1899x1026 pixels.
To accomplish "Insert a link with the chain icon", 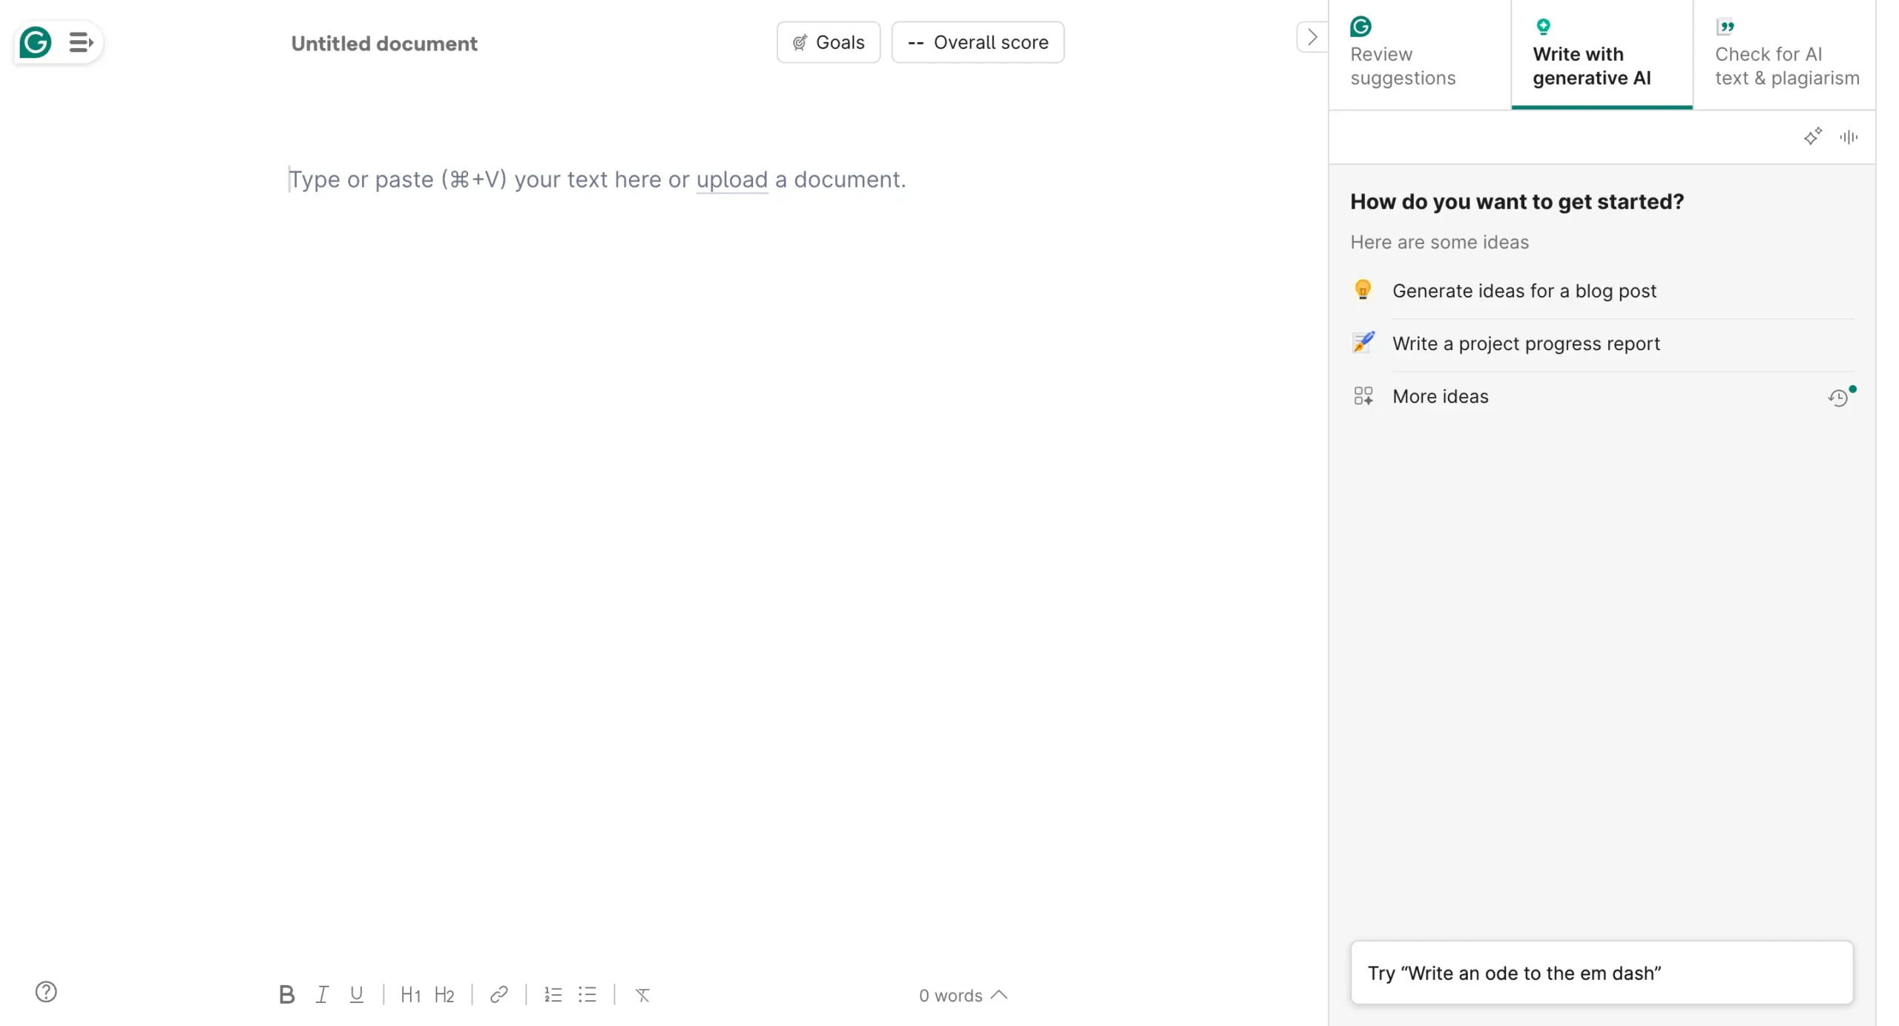I will click(x=498, y=994).
